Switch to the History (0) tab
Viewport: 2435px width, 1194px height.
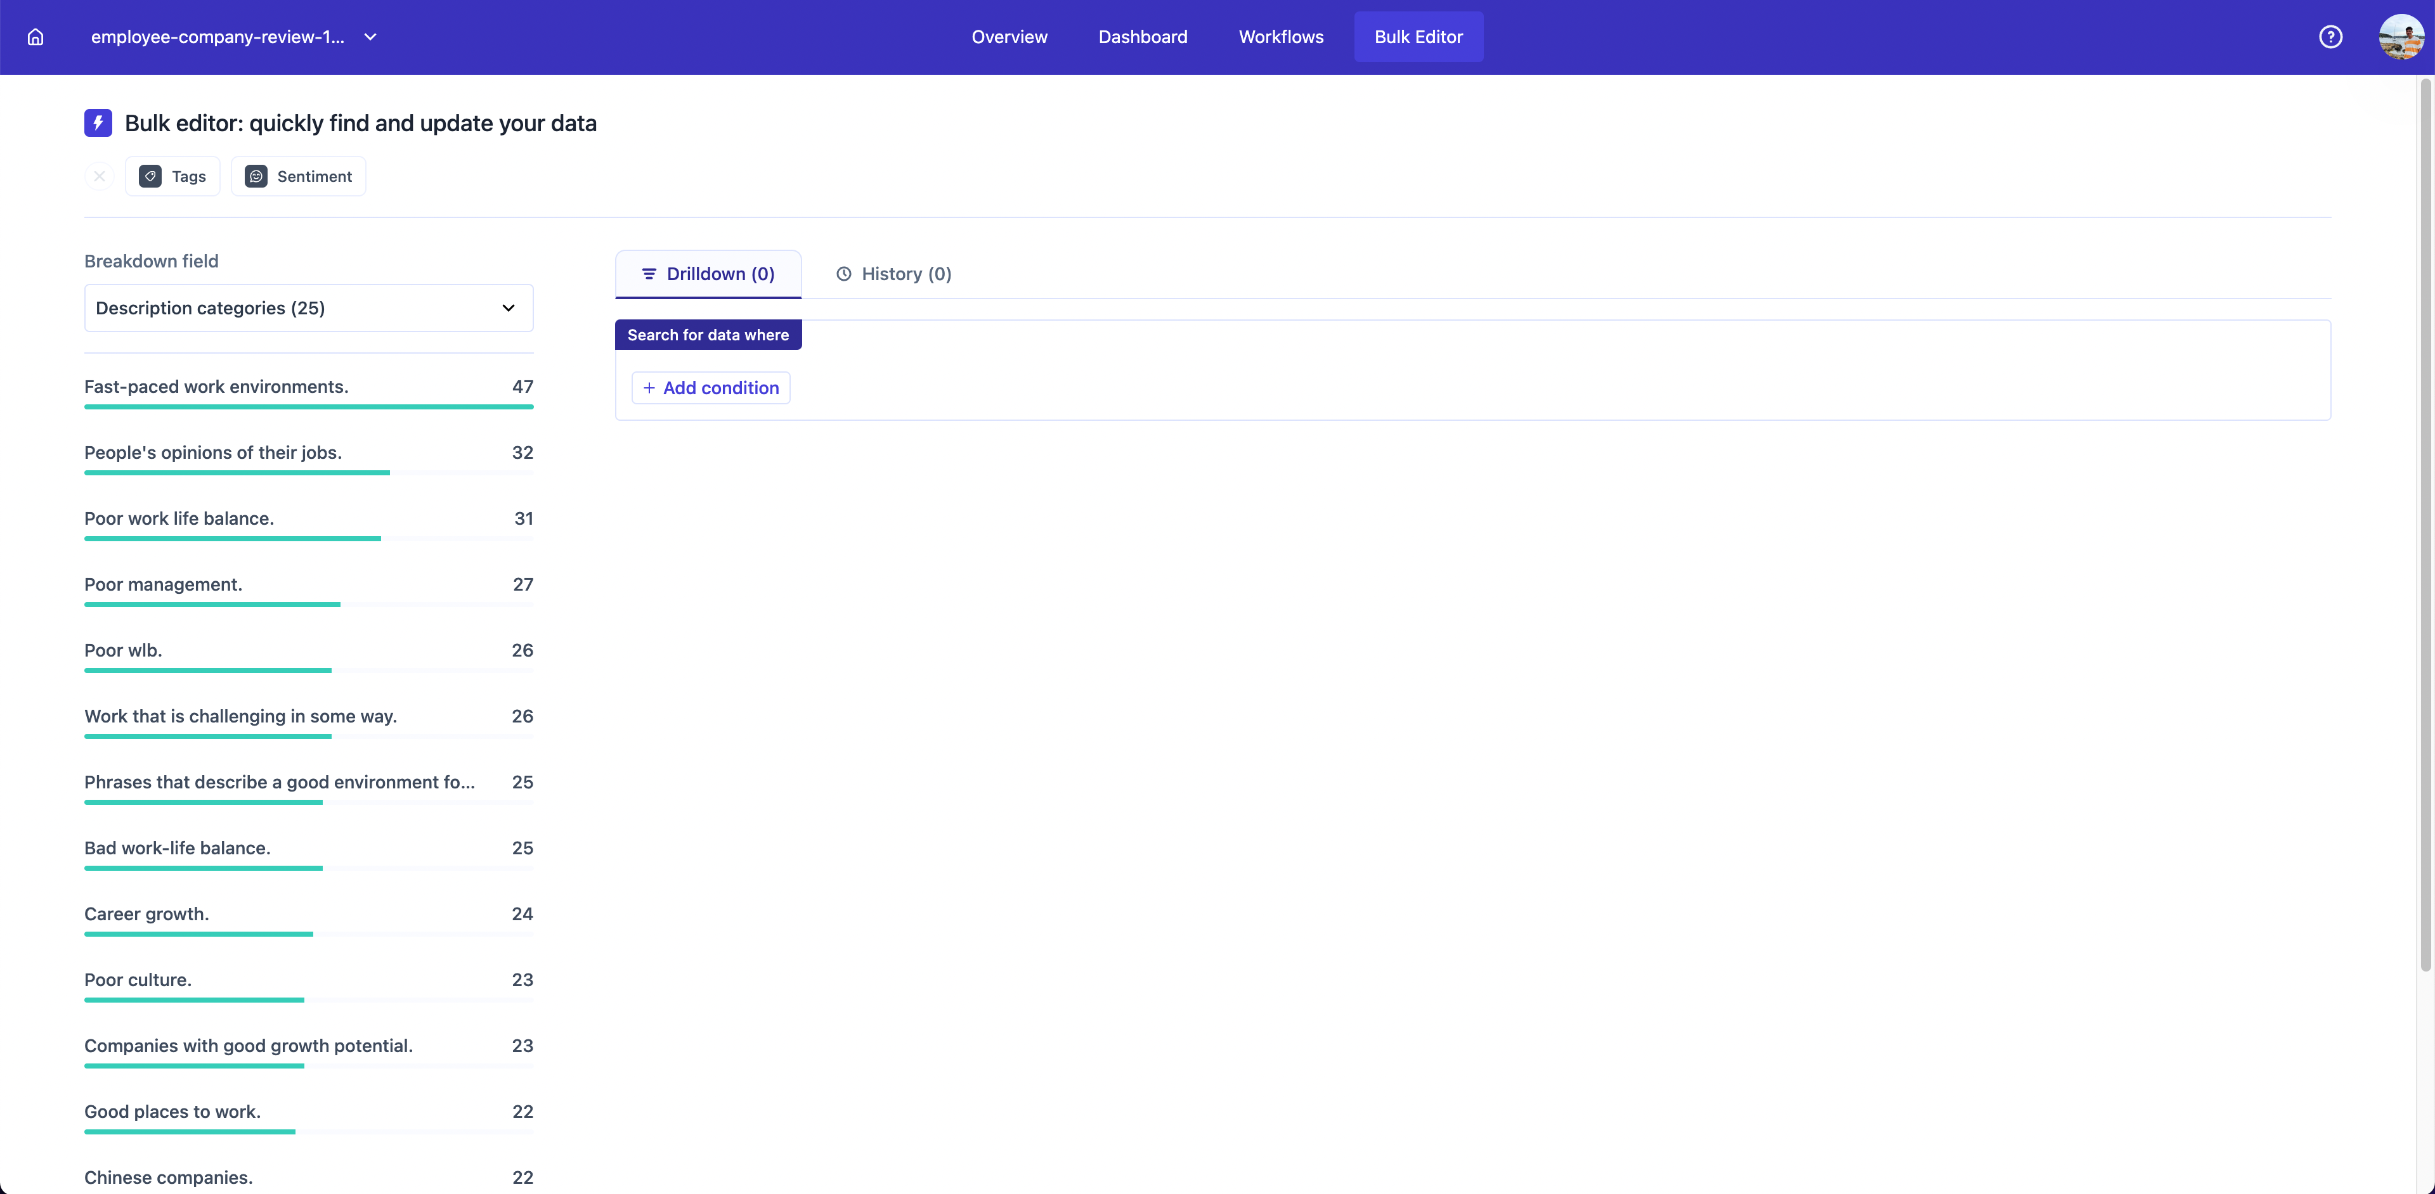893,274
